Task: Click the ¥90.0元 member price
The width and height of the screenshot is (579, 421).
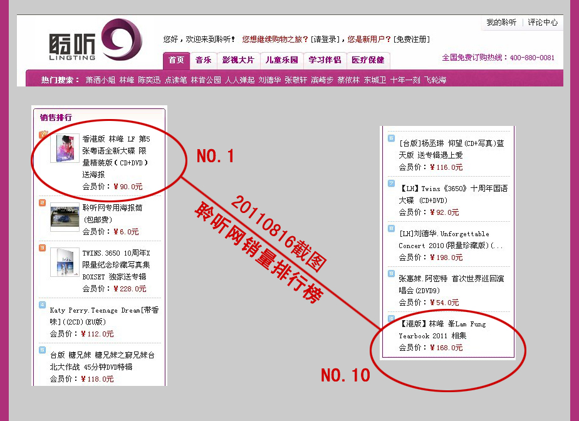Action: (x=128, y=187)
